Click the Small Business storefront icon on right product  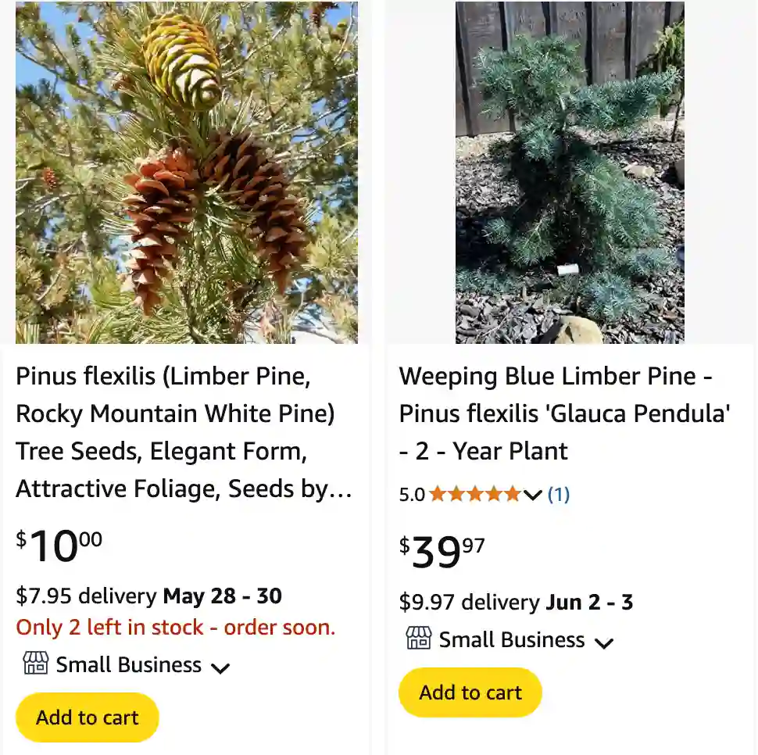tap(420, 639)
